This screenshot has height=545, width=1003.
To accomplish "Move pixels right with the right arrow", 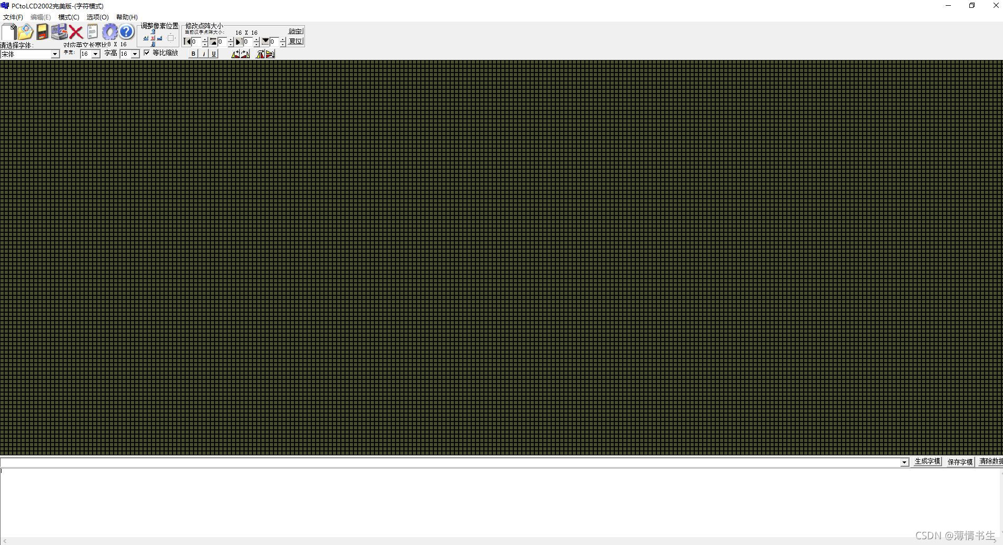I will tap(159, 38).
